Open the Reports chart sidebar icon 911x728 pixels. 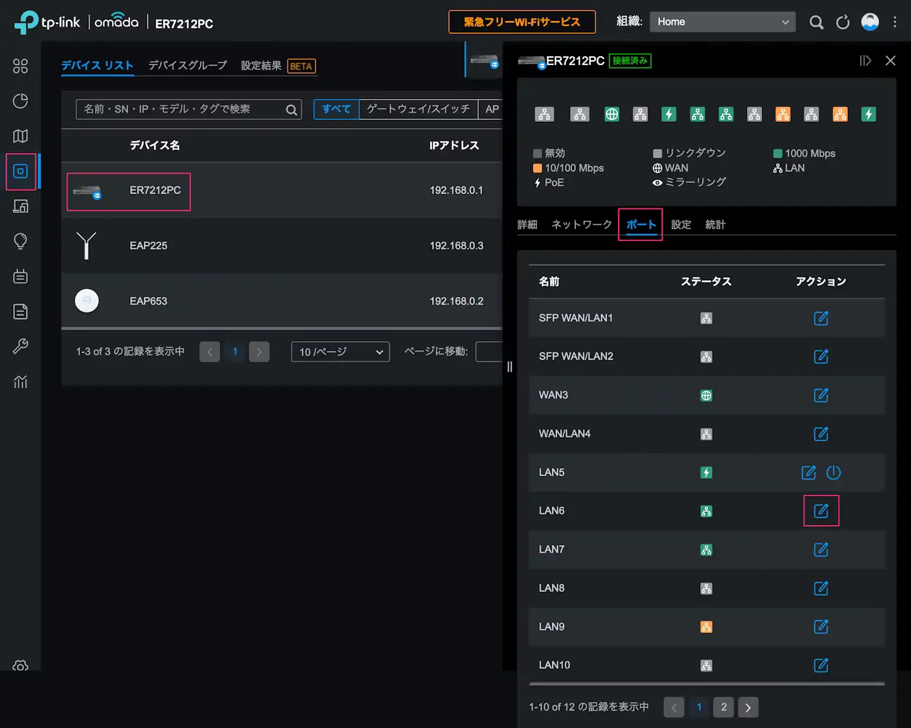point(20,382)
